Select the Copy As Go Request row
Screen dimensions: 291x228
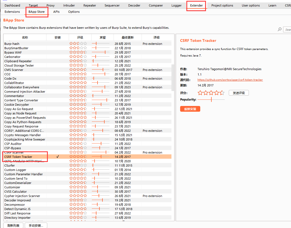coord(87,109)
